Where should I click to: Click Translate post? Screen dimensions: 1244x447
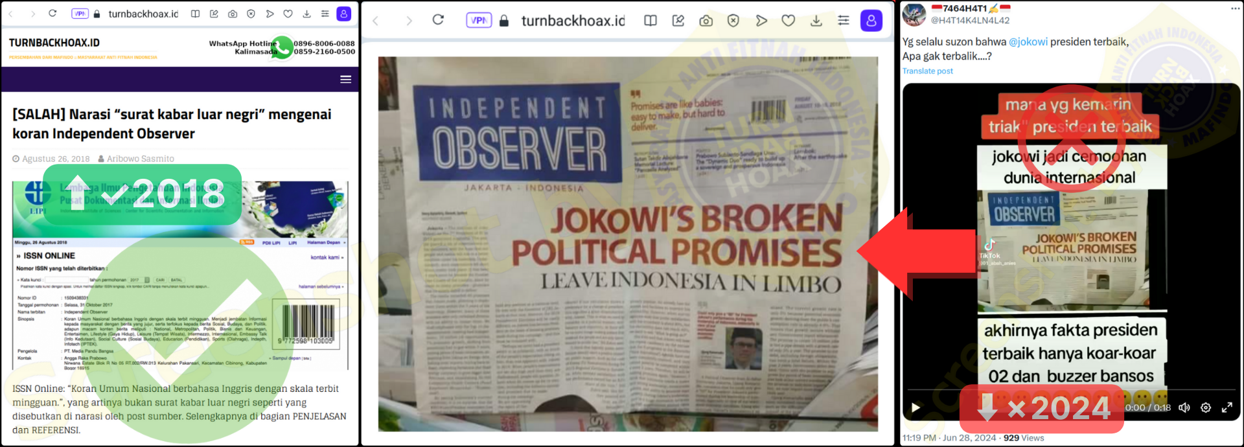coord(928,71)
